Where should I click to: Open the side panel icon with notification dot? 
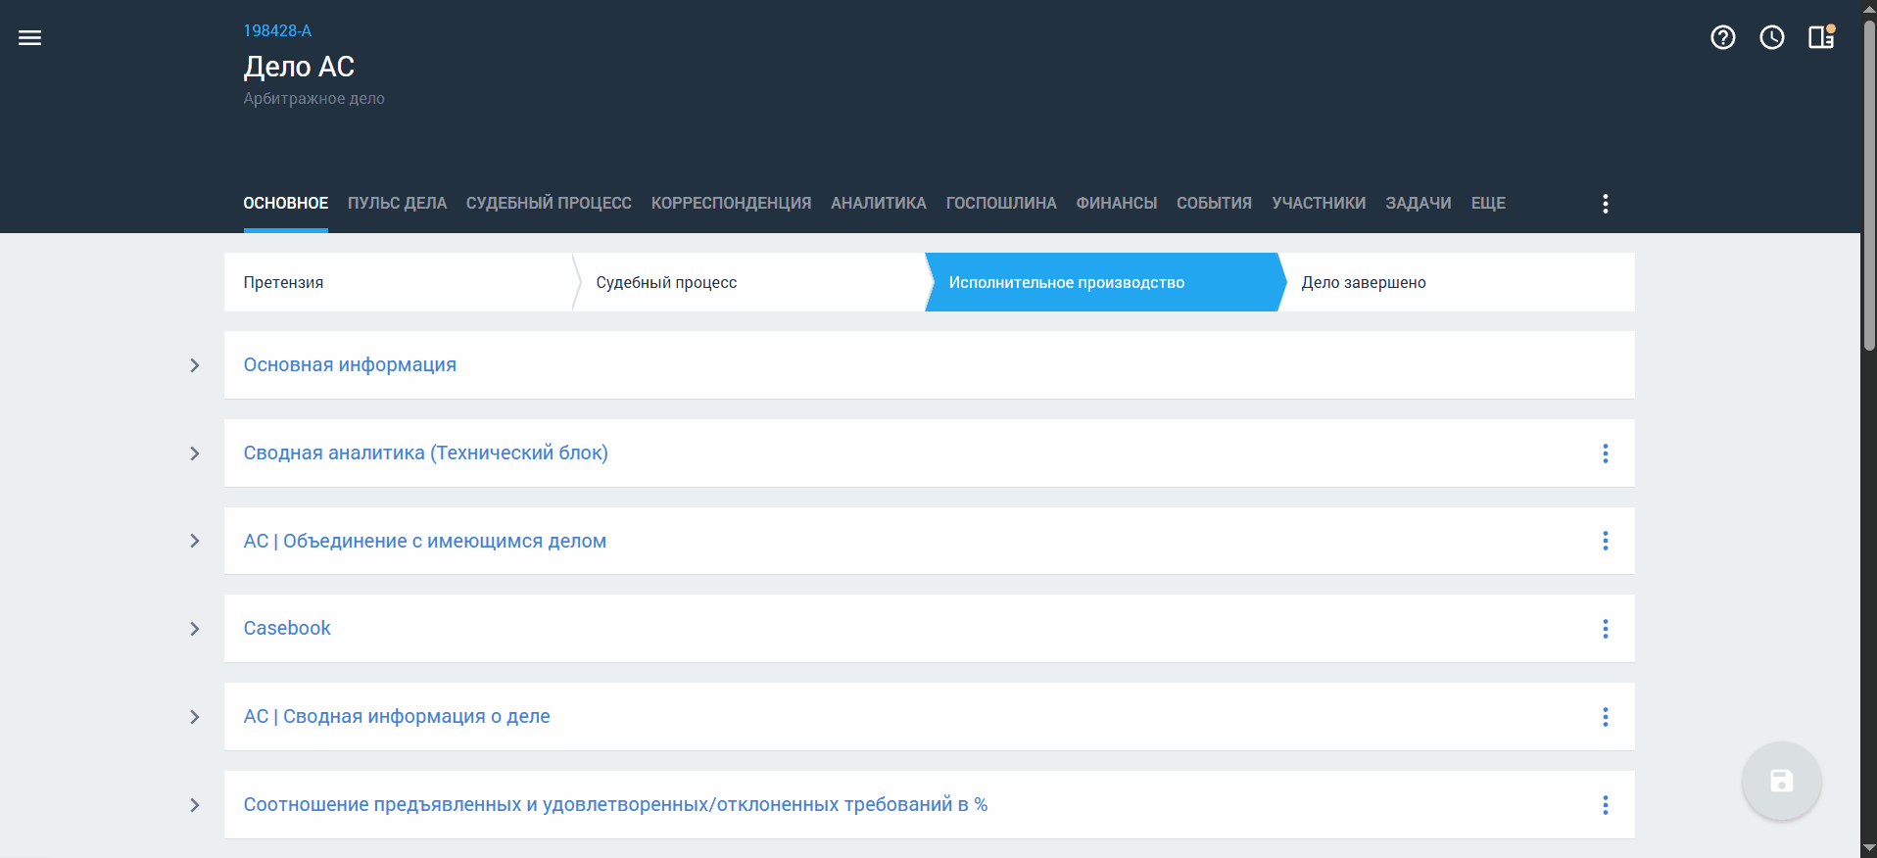tap(1821, 37)
